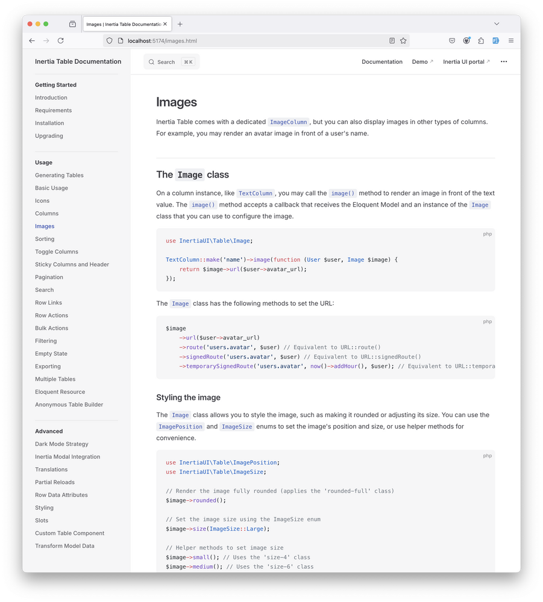The height and width of the screenshot is (602, 543).
Task: Go back using the browser back arrow
Action: point(32,41)
